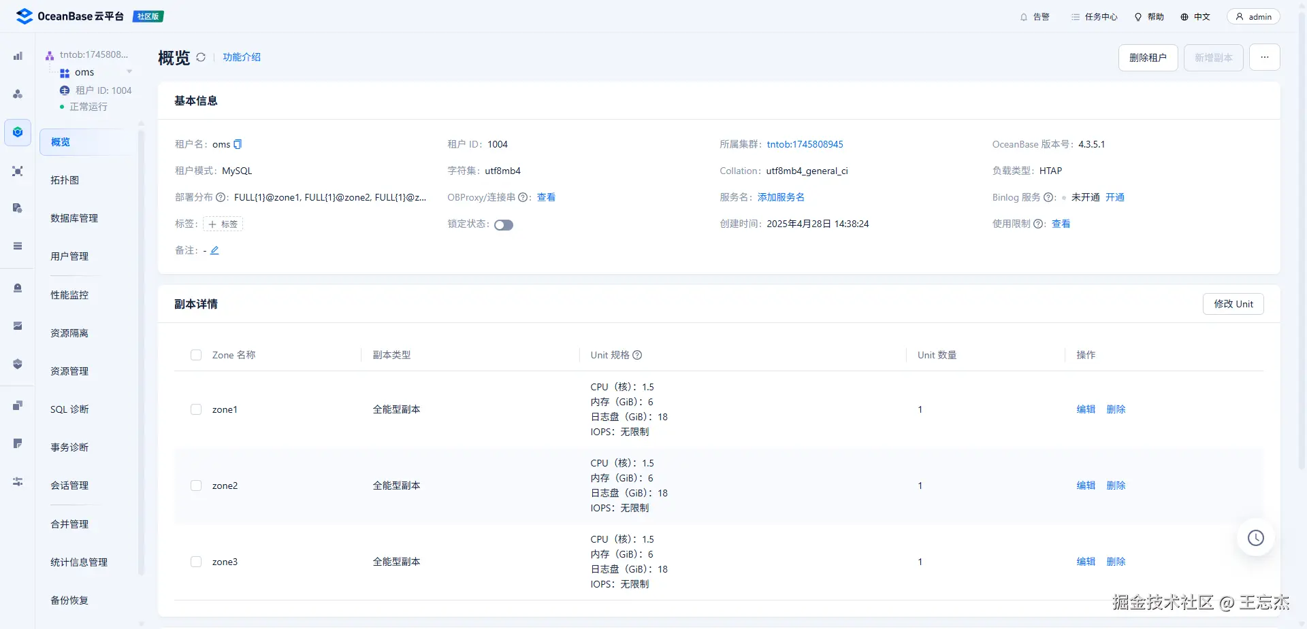Show help for 部署分布
Screen dimensions: 1307x629
[221, 198]
